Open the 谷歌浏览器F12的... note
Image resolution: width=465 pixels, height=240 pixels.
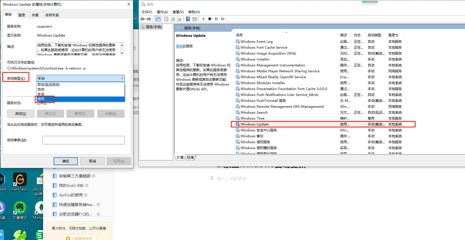(75, 214)
